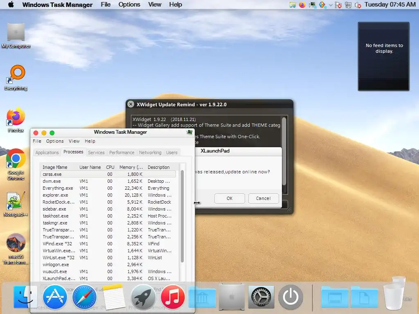
Task: Open Help menu inside Task Manager window
Action: pyautogui.click(x=90, y=141)
